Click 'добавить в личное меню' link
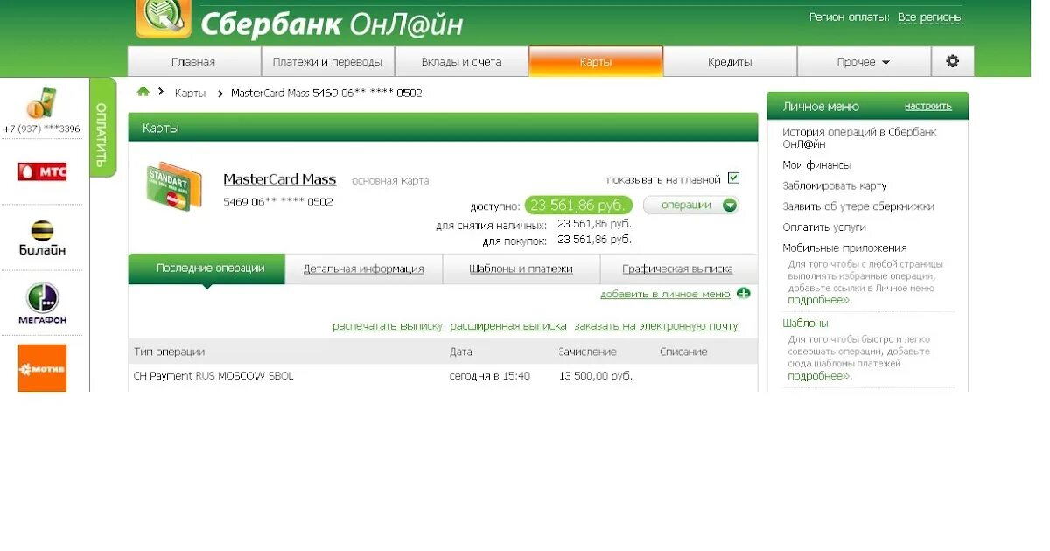 (665, 295)
